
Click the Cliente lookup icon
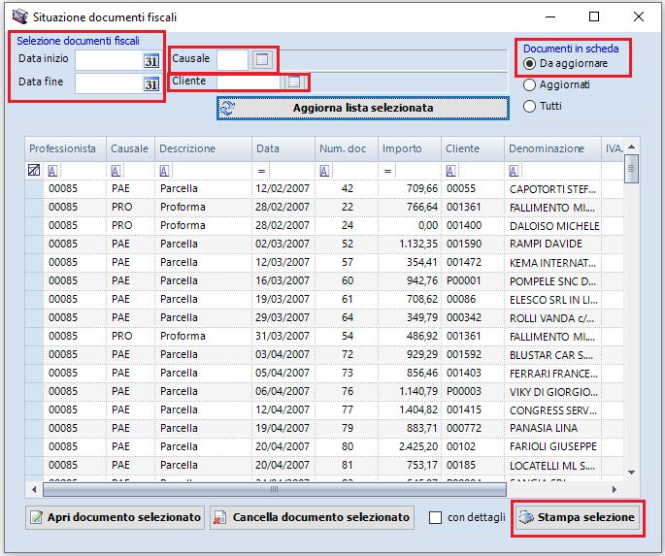[x=293, y=82]
